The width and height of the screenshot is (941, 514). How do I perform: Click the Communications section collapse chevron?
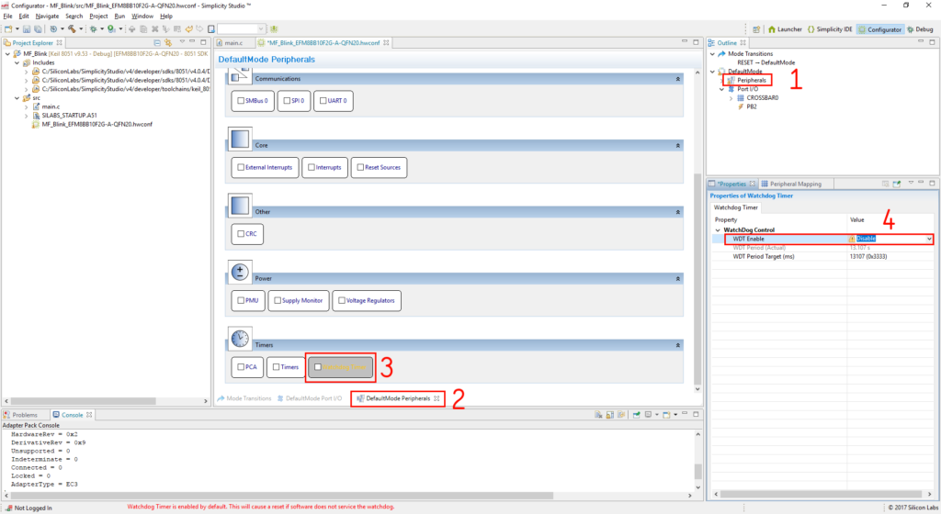tap(677, 80)
